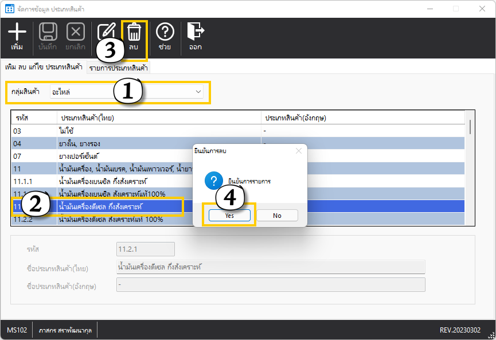The image size is (496, 340).
Task: Open Help (ช่วย) question mark icon
Action: (x=165, y=32)
